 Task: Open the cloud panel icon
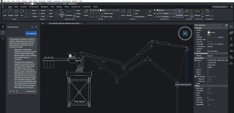coord(231,63)
